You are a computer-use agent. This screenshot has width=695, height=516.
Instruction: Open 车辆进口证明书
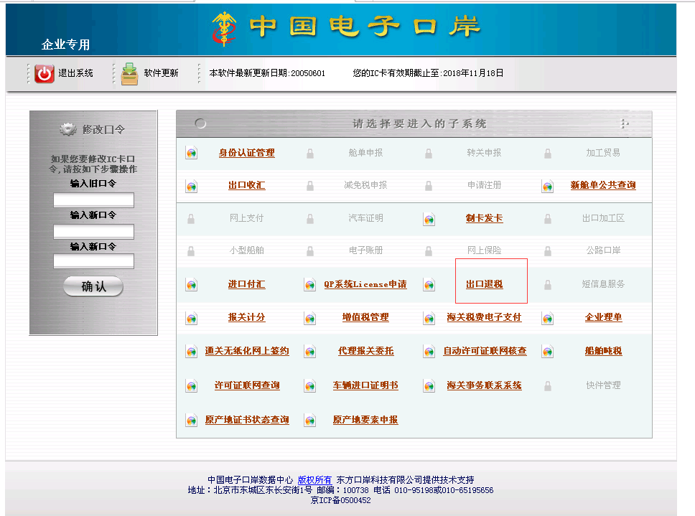(365, 385)
